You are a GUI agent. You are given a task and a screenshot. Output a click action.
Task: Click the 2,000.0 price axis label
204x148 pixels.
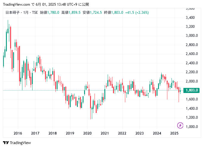pyautogui.click(x=192, y=81)
